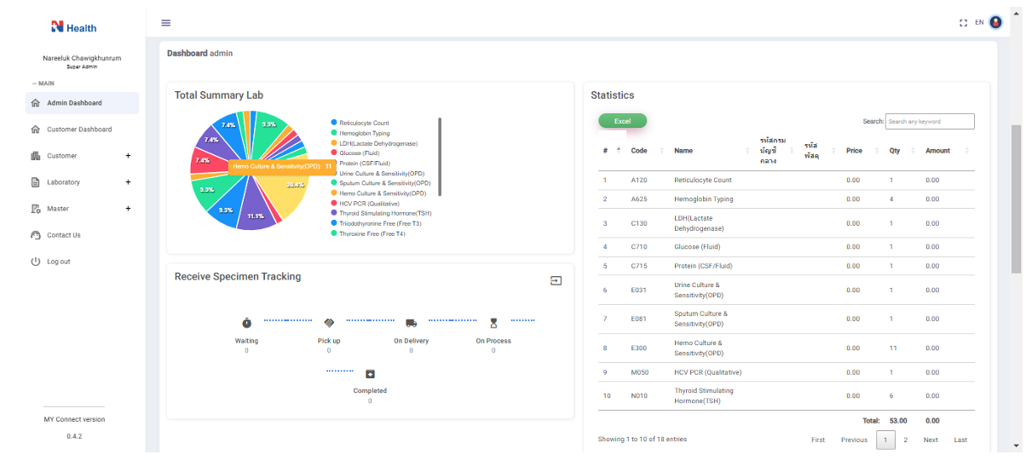Go to Next page of statistics table
The width and height of the screenshot is (1026, 472).
coord(931,440)
